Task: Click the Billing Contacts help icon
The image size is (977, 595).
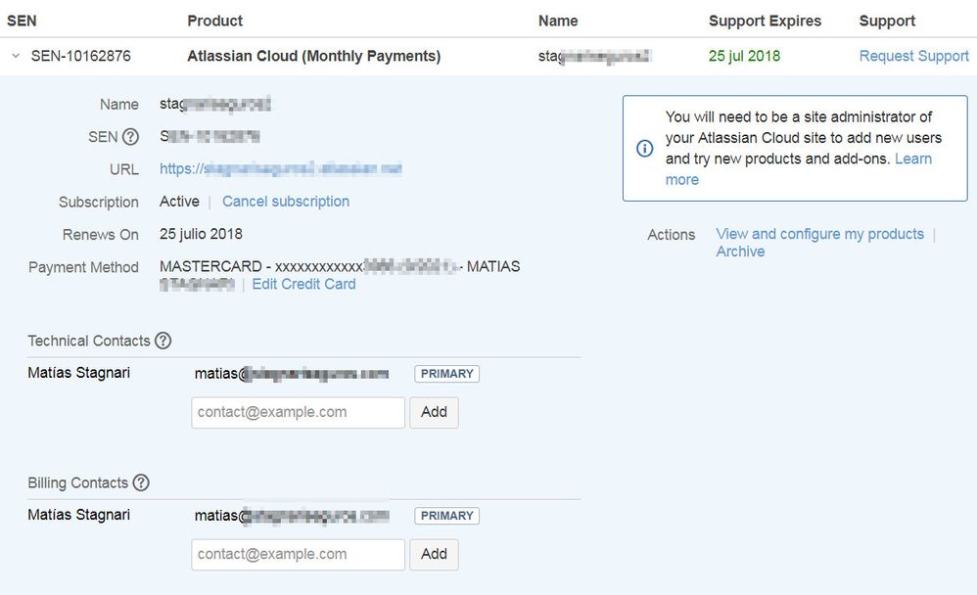Action: pyautogui.click(x=141, y=482)
